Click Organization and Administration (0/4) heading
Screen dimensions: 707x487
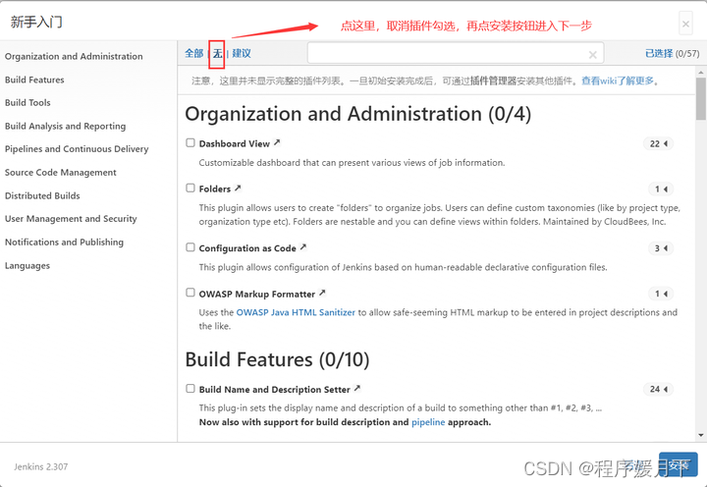coord(358,114)
